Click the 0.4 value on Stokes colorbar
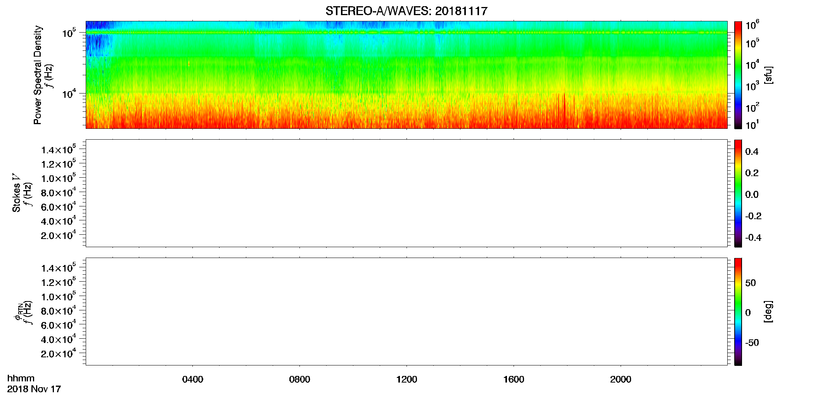Screen dimensions: 813x419 click(752, 152)
